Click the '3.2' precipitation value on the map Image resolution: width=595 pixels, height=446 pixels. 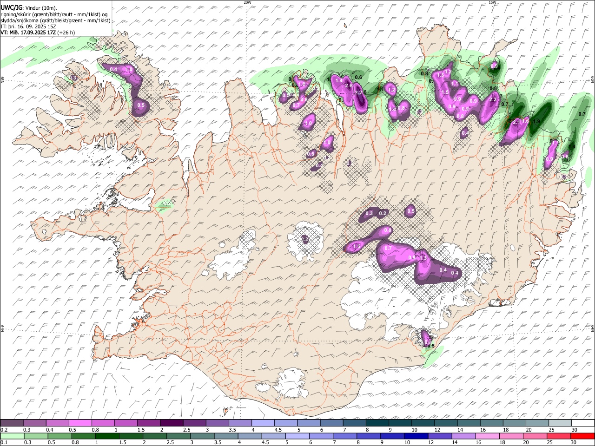(358, 93)
